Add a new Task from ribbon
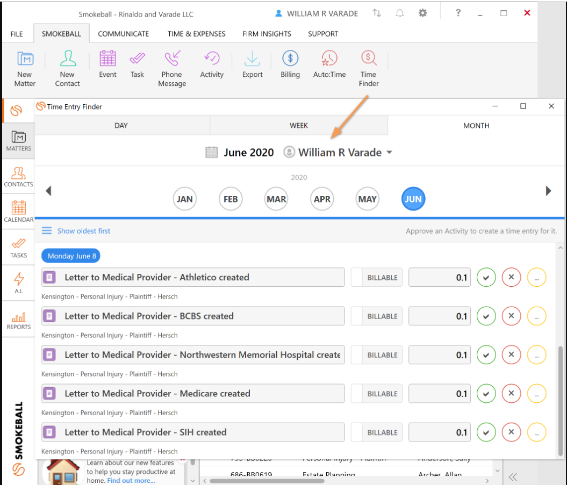 (137, 64)
